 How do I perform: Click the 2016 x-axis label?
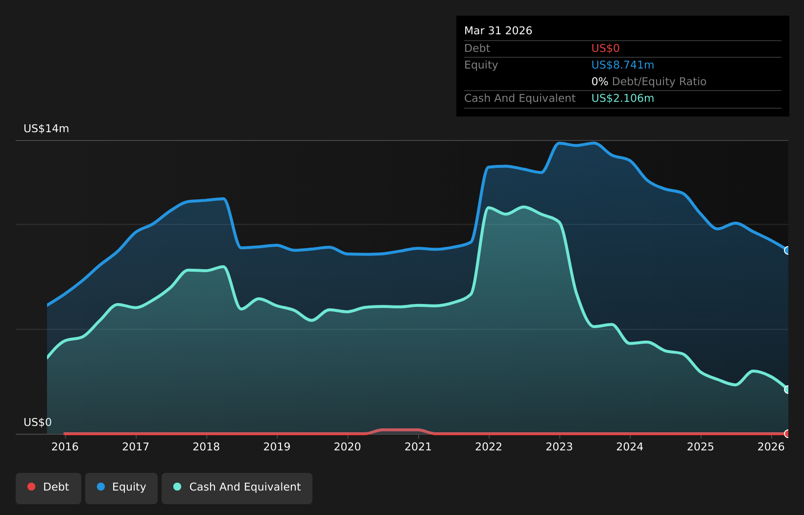(x=65, y=447)
